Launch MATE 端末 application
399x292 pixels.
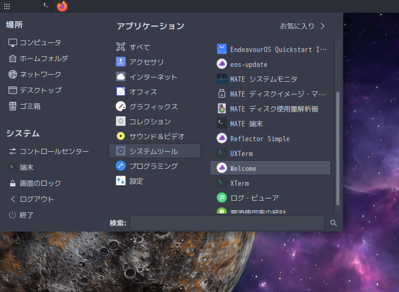[270, 123]
